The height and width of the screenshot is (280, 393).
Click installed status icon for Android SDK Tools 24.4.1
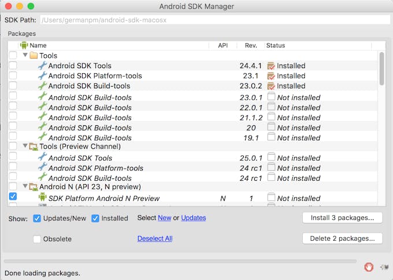pos(271,66)
